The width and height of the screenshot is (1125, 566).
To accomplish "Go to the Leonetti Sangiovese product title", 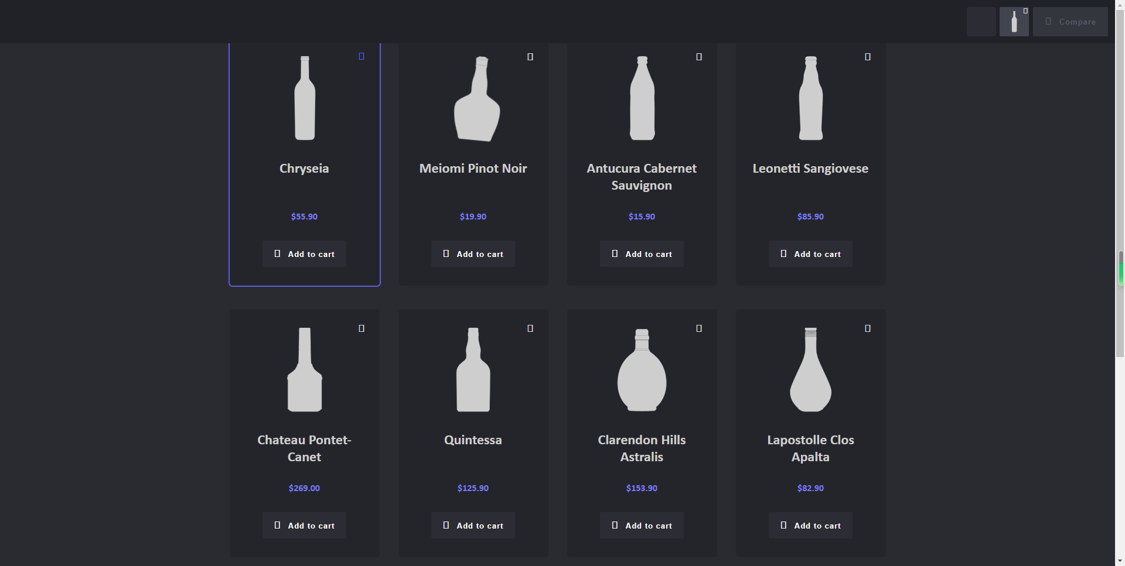I will tap(810, 169).
